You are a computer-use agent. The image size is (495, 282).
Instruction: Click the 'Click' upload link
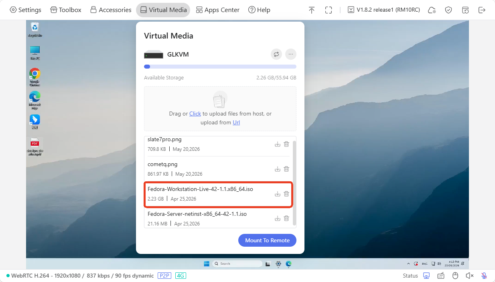pyautogui.click(x=195, y=114)
